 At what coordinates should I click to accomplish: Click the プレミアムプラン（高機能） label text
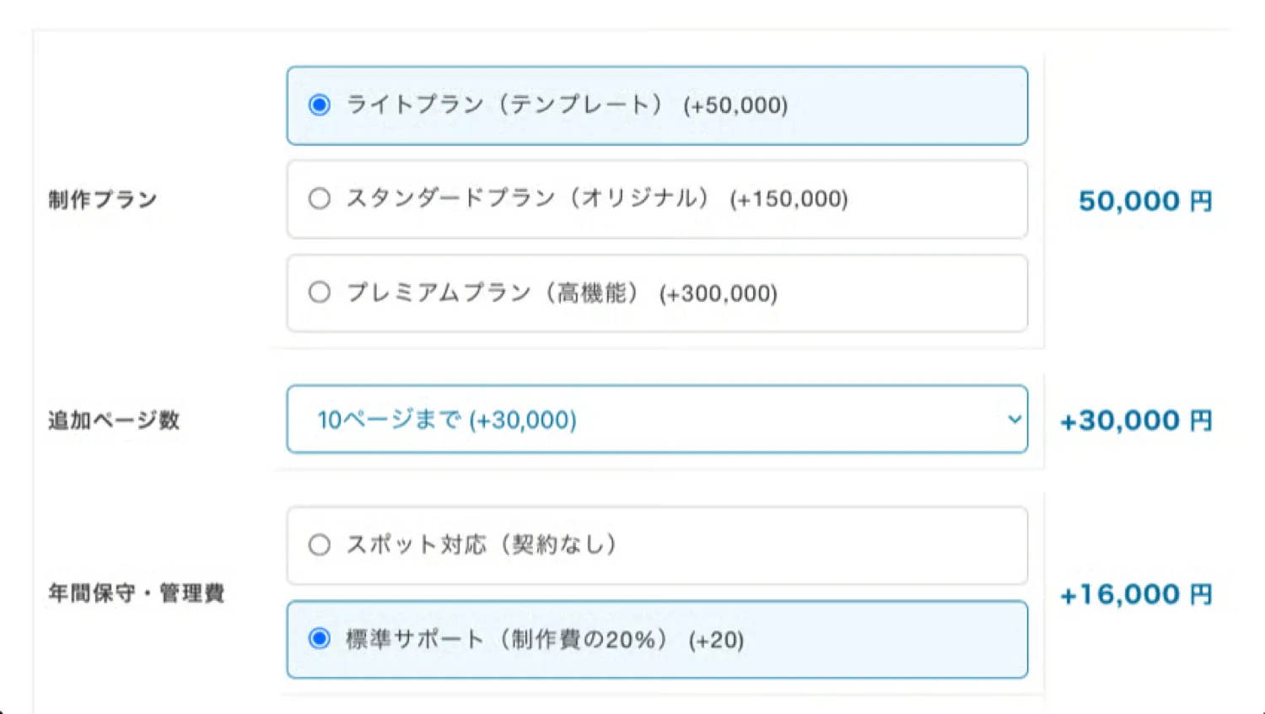[493, 293]
